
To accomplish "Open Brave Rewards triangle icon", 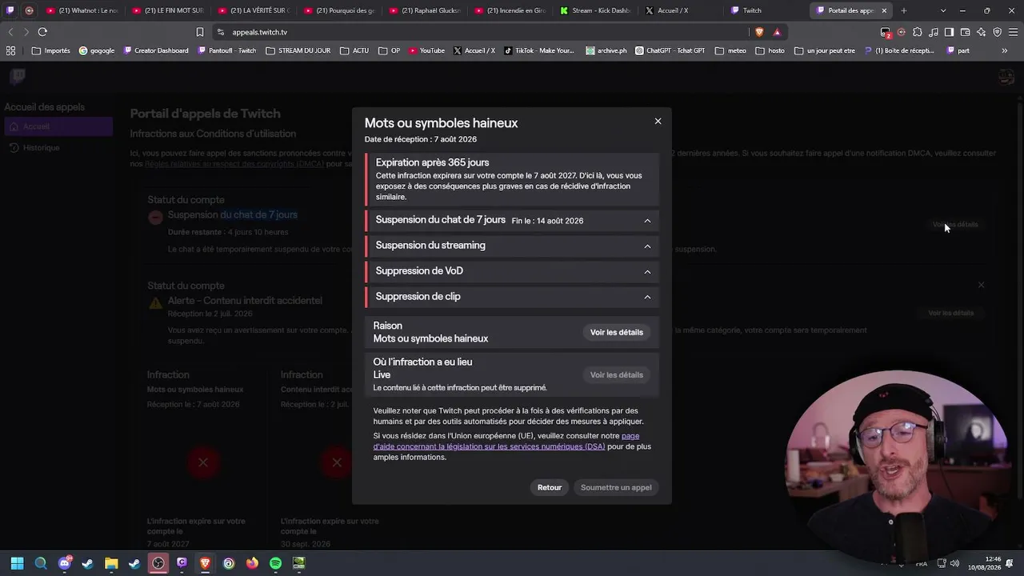I will (777, 32).
